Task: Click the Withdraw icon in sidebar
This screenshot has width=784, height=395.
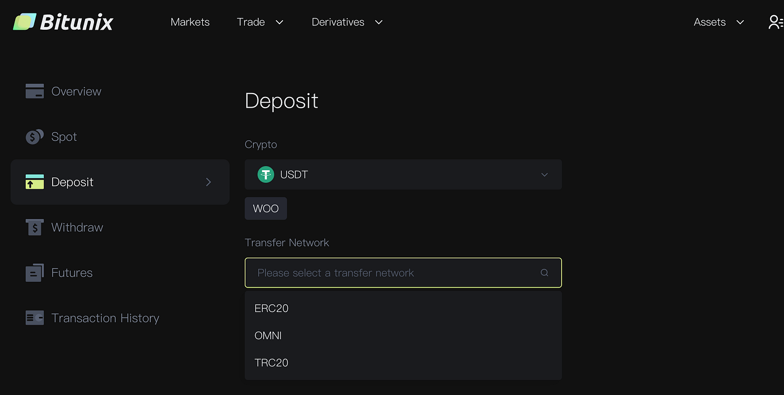Action: (34, 227)
